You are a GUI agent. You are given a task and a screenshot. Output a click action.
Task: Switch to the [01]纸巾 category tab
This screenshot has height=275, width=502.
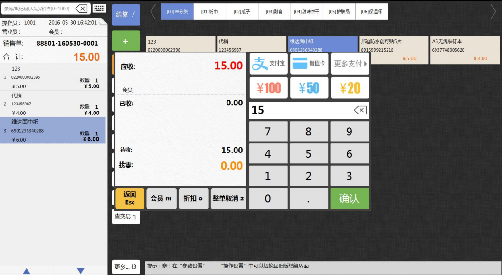click(209, 11)
